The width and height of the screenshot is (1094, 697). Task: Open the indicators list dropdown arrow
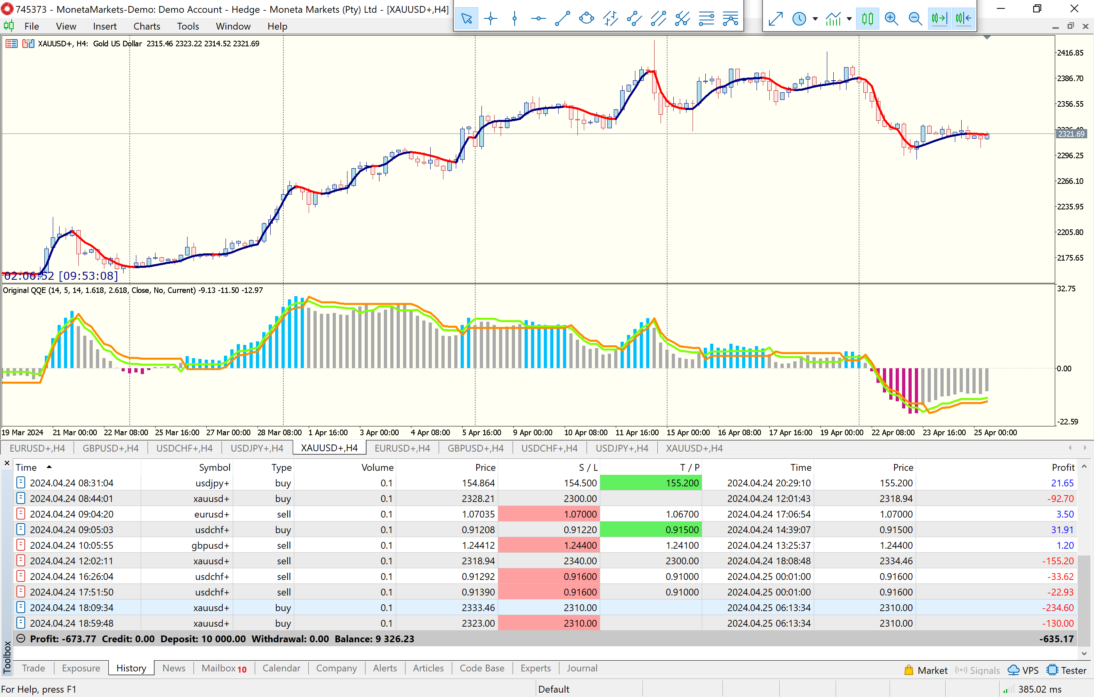pyautogui.click(x=849, y=19)
